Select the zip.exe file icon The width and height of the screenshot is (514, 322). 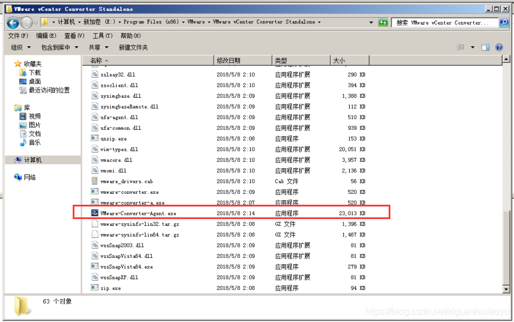pos(95,288)
